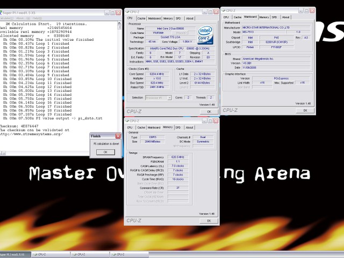Open third CPU-Z taskbar button
Screen dimensions: 344x258
130,254
